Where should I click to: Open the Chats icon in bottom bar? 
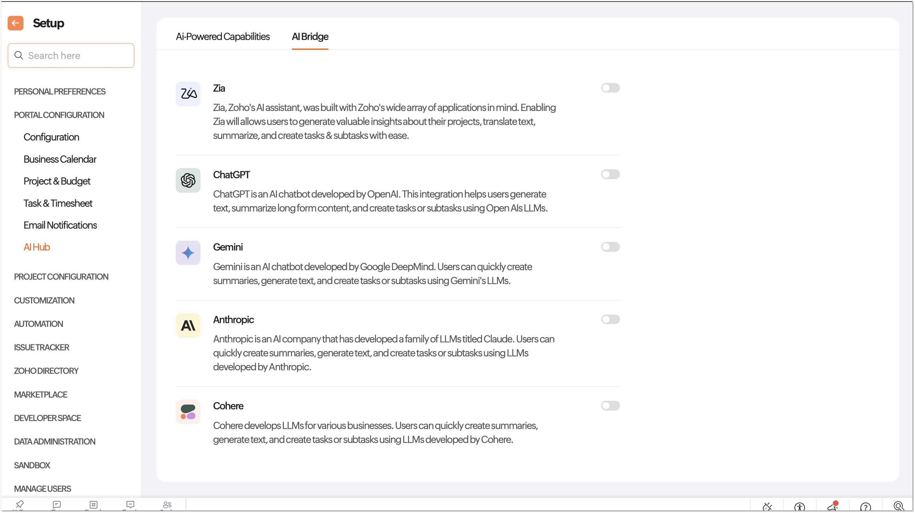pos(56,504)
